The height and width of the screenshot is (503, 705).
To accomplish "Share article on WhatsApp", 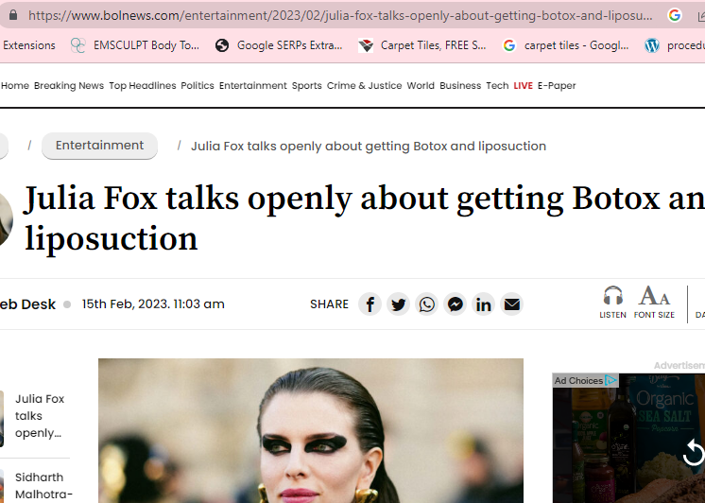I will (x=427, y=304).
